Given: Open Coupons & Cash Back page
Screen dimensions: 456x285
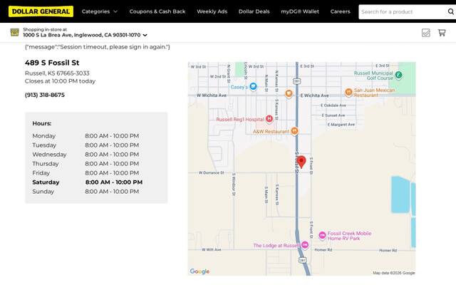Looking at the screenshot, I should tap(157, 11).
